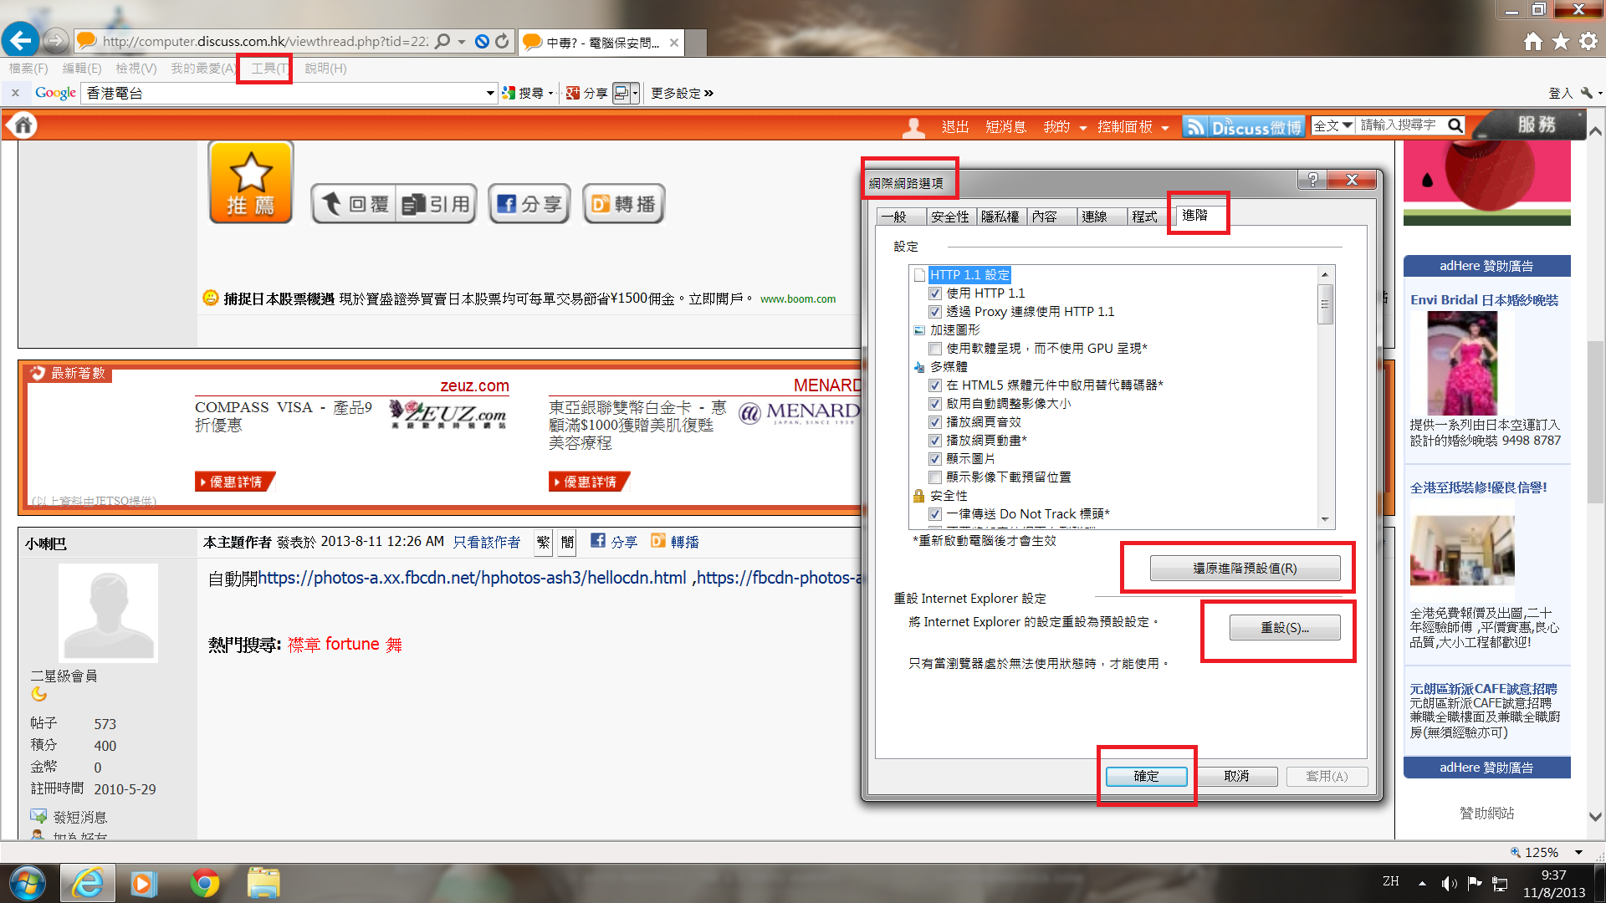Click the 推薦 star icon
Image resolution: width=1606 pixels, height=903 pixels.
(x=251, y=181)
